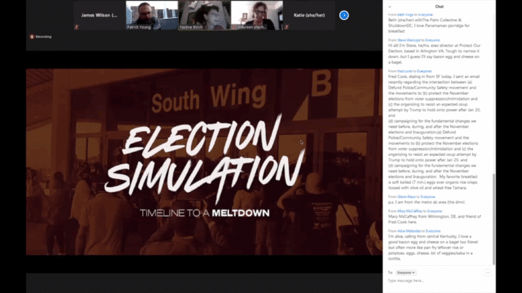Click the red Recording indicator icon
This screenshot has width=522, height=293.
coord(32,37)
